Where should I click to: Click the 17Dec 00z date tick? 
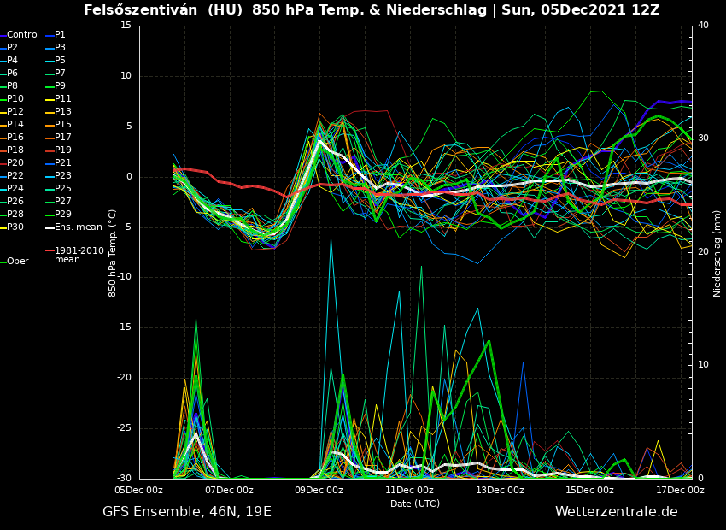pos(680,490)
